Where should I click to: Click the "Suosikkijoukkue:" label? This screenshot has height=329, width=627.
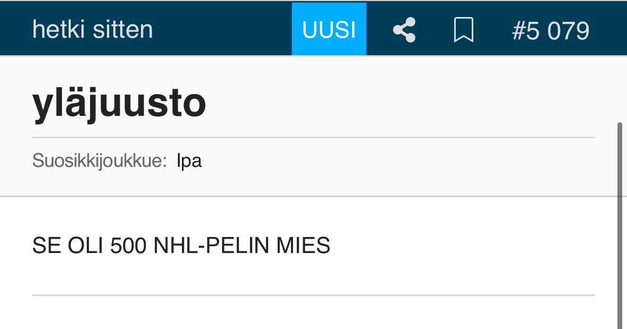tap(100, 161)
